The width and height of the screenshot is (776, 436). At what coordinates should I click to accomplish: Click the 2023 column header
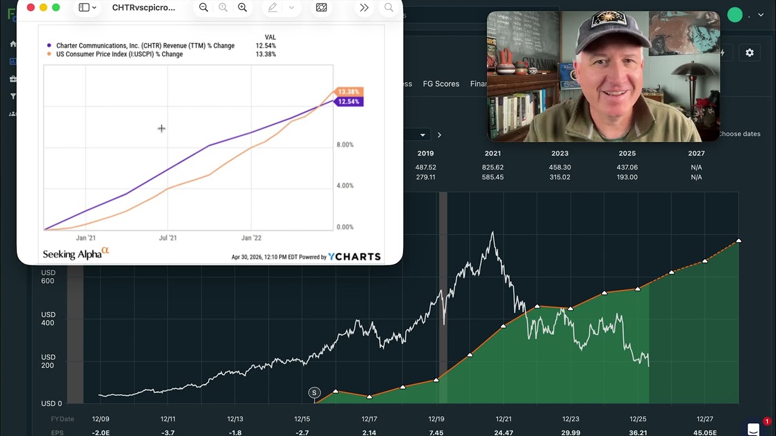tap(560, 153)
